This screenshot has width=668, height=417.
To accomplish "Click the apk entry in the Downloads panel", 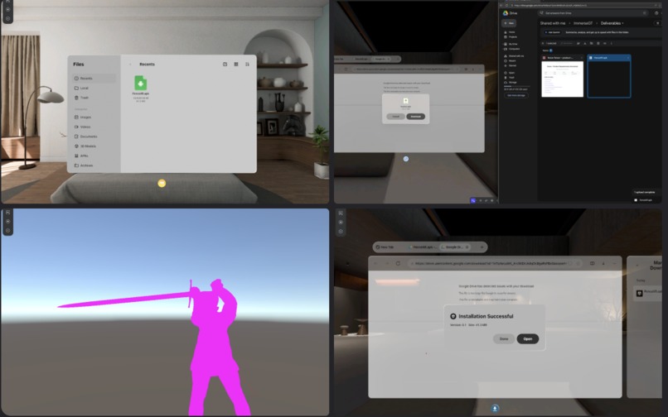I will click(x=648, y=293).
